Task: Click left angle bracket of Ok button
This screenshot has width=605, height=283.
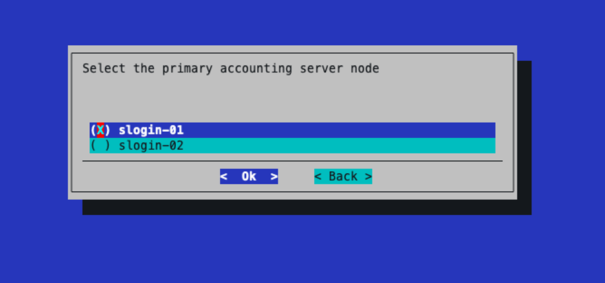Action: pyautogui.click(x=224, y=176)
